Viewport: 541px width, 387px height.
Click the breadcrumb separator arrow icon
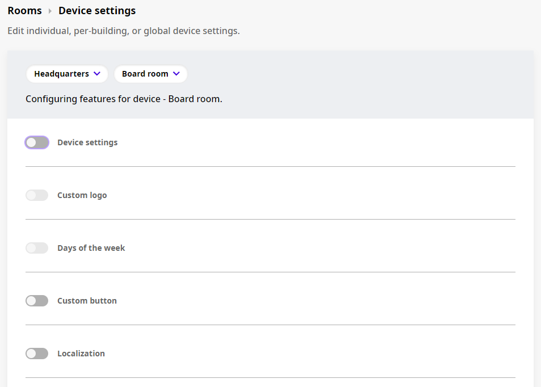click(x=49, y=10)
